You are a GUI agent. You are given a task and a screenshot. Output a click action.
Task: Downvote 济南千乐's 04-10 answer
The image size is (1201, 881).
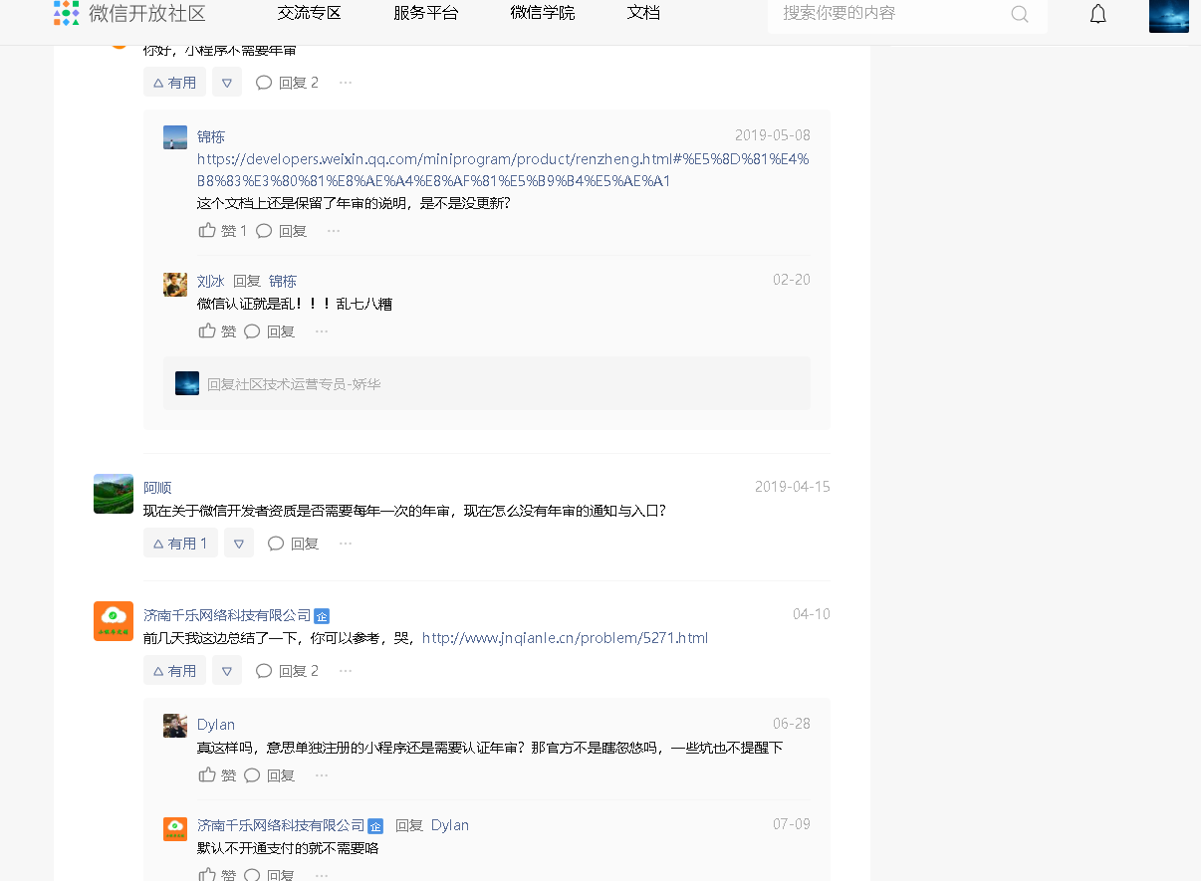pos(227,671)
